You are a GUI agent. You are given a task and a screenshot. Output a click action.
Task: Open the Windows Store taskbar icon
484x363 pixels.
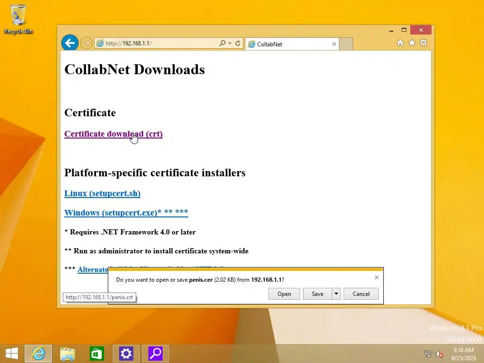[x=96, y=354]
